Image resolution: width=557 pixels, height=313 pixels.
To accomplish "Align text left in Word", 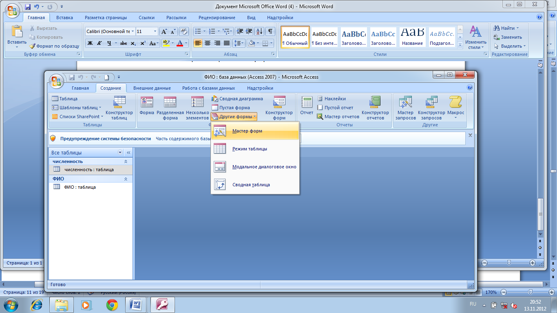I will pos(198,43).
